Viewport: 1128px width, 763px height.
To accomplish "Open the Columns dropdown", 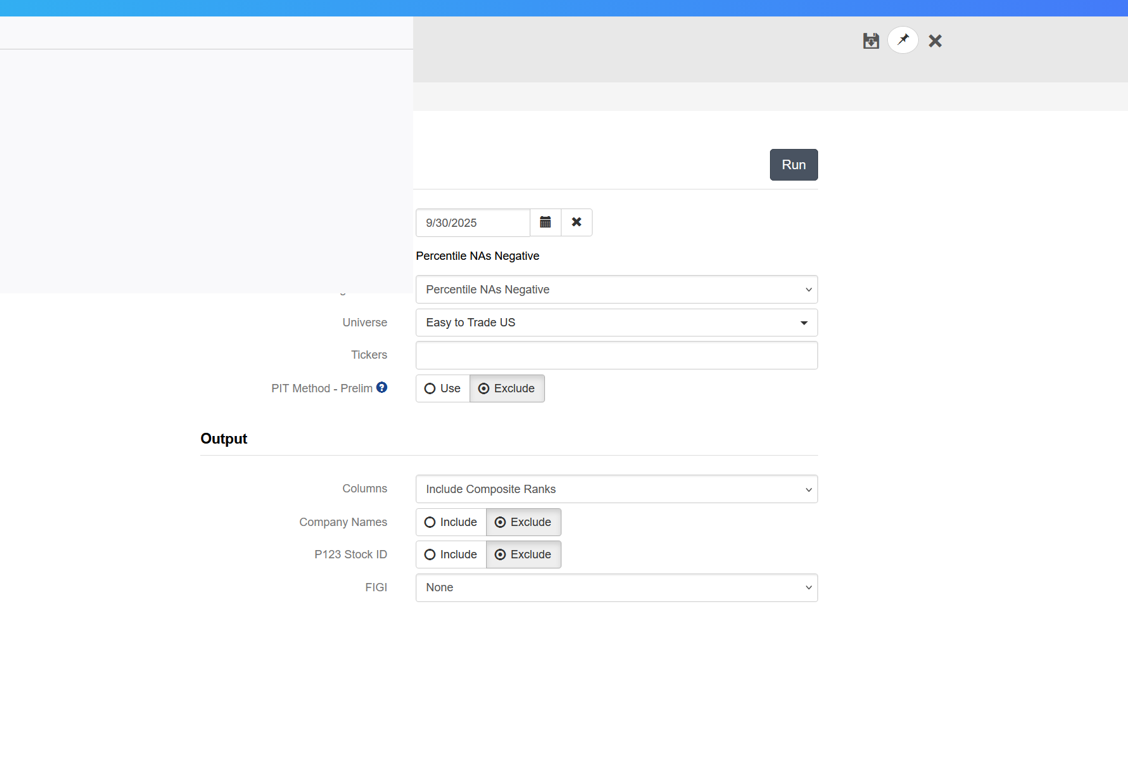I will [616, 489].
